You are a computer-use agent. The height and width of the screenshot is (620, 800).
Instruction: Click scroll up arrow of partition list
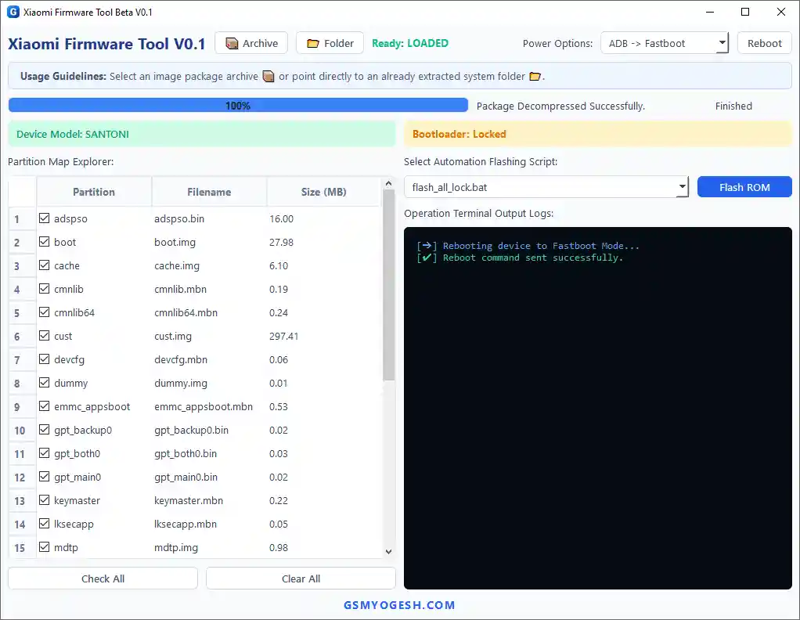click(389, 183)
